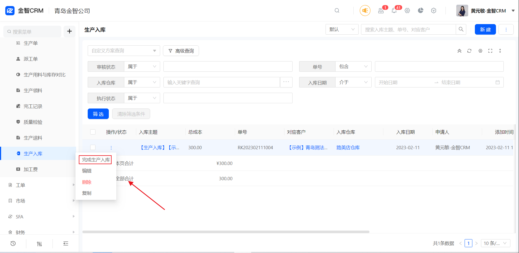The width and height of the screenshot is (519, 253).
Task: Click the 开始日期 date input
Action: tap(404, 82)
